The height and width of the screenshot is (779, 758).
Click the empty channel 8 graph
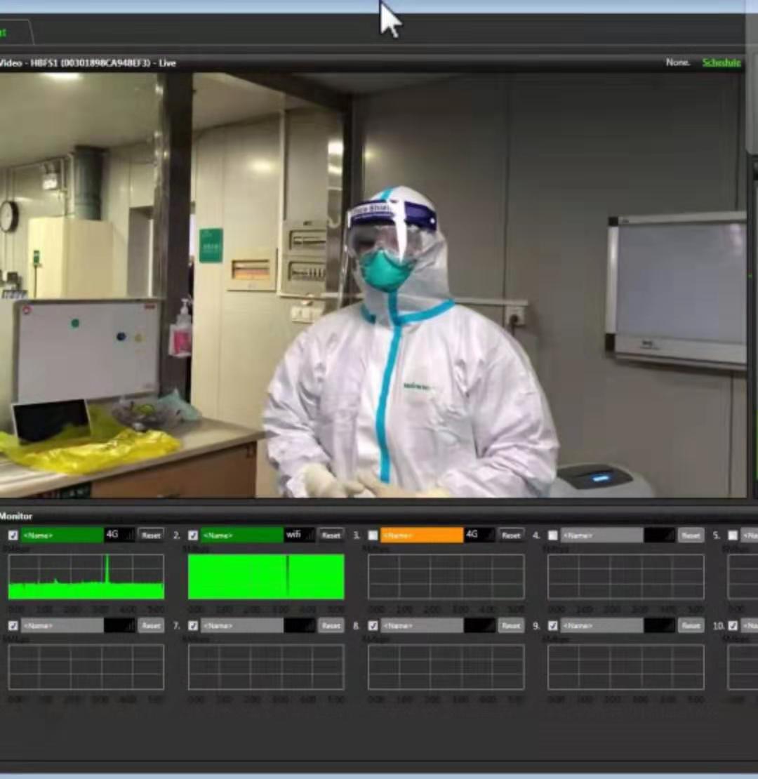point(446,667)
